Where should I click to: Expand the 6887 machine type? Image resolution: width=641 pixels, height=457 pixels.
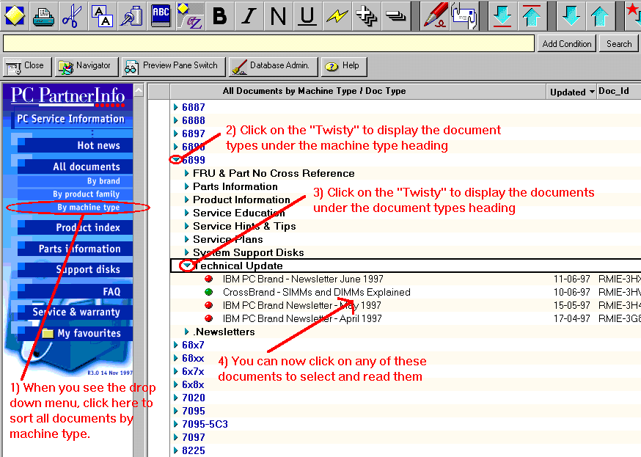(176, 107)
